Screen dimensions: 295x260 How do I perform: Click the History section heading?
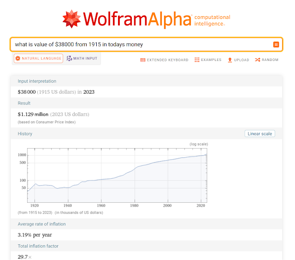pos(25,133)
